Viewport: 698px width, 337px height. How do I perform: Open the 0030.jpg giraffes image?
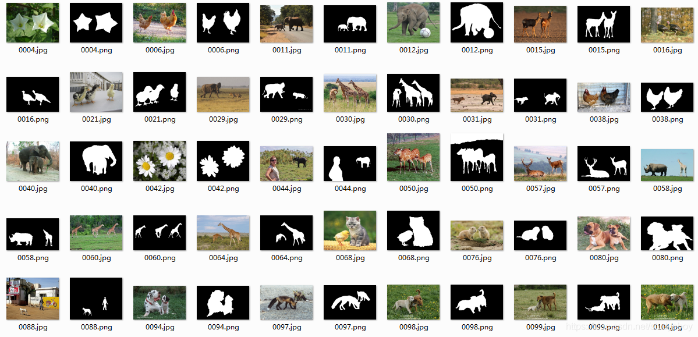pyautogui.click(x=350, y=93)
